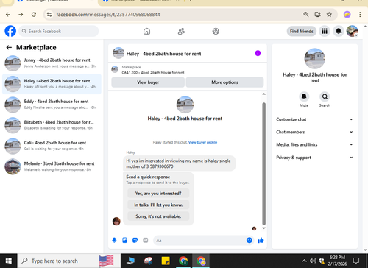This screenshot has width=368, height=268.
Task: Focus the Search Facebook field
Action: pyautogui.click(x=58, y=31)
